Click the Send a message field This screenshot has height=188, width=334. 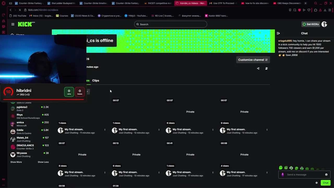coord(304,175)
